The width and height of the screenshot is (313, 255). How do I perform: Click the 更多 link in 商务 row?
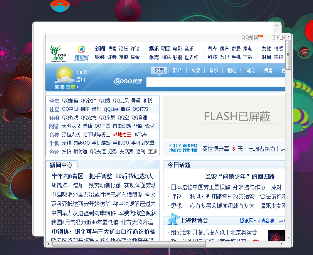click(x=153, y=152)
